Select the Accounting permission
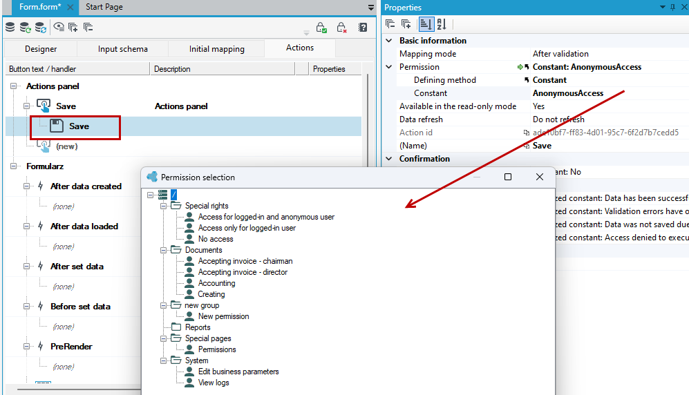 [216, 283]
